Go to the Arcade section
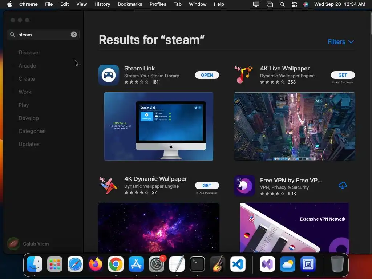The height and width of the screenshot is (279, 372). [x=27, y=66]
